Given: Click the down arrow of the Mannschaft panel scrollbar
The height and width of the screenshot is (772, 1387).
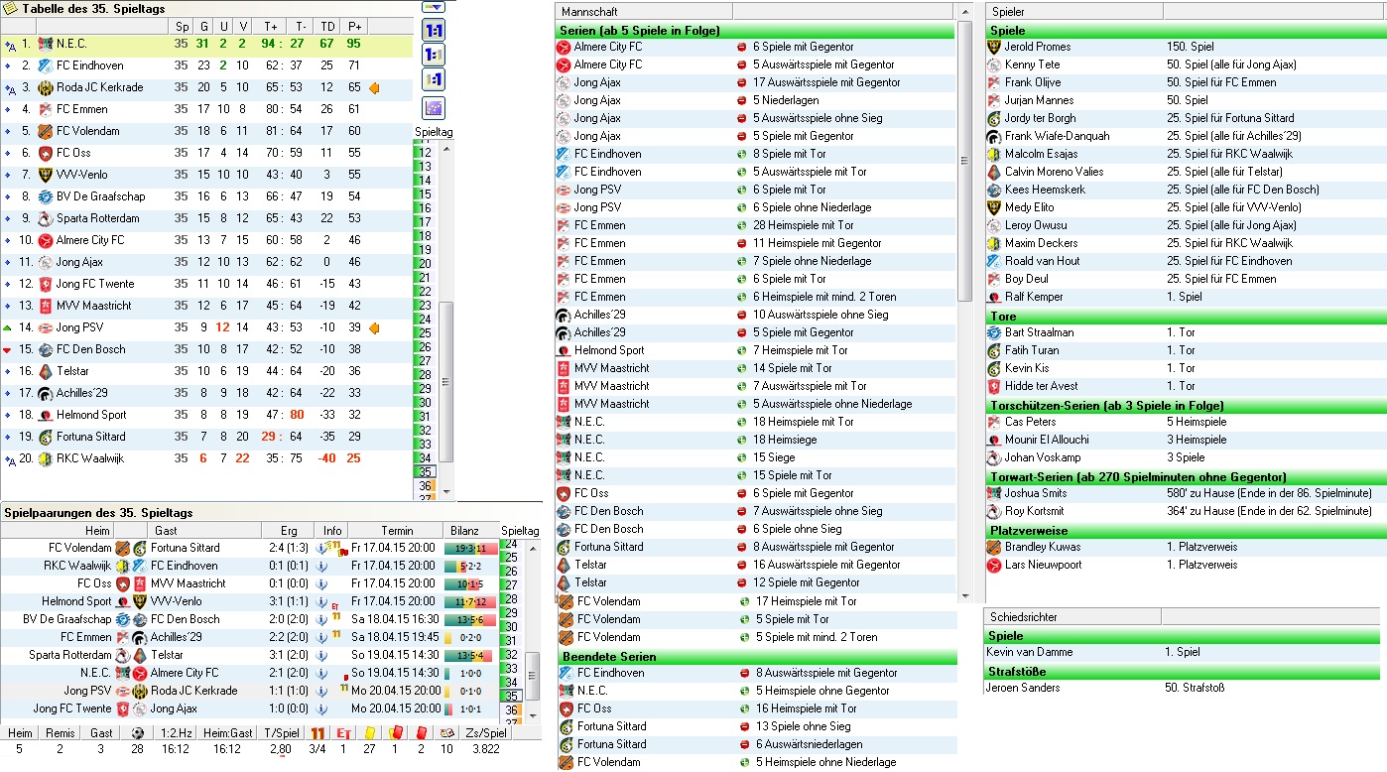Looking at the screenshot, I should tap(964, 595).
